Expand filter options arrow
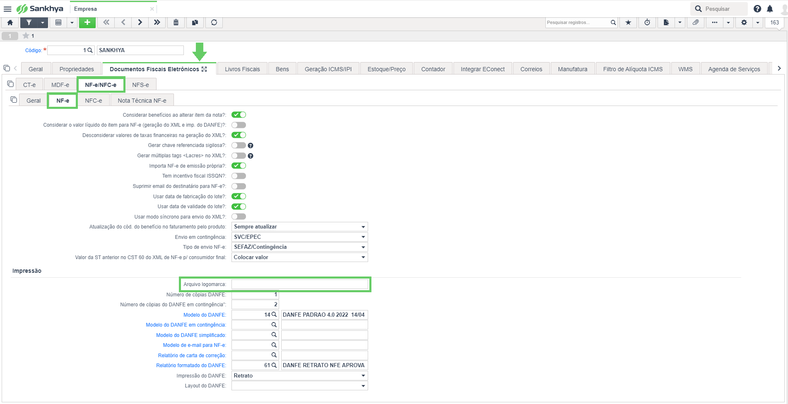 [43, 22]
